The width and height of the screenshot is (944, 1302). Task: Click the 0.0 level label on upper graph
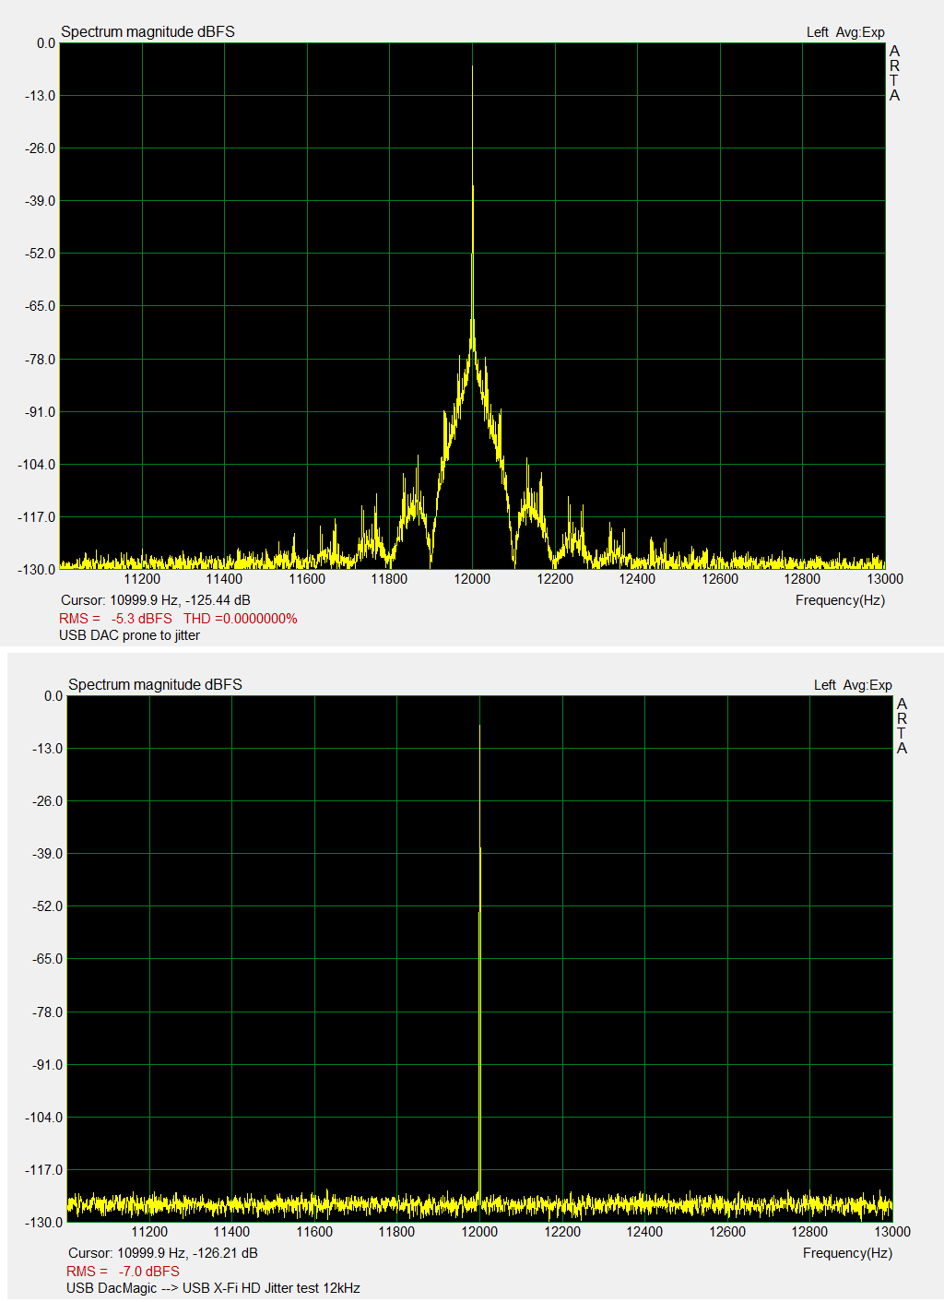pyautogui.click(x=46, y=43)
